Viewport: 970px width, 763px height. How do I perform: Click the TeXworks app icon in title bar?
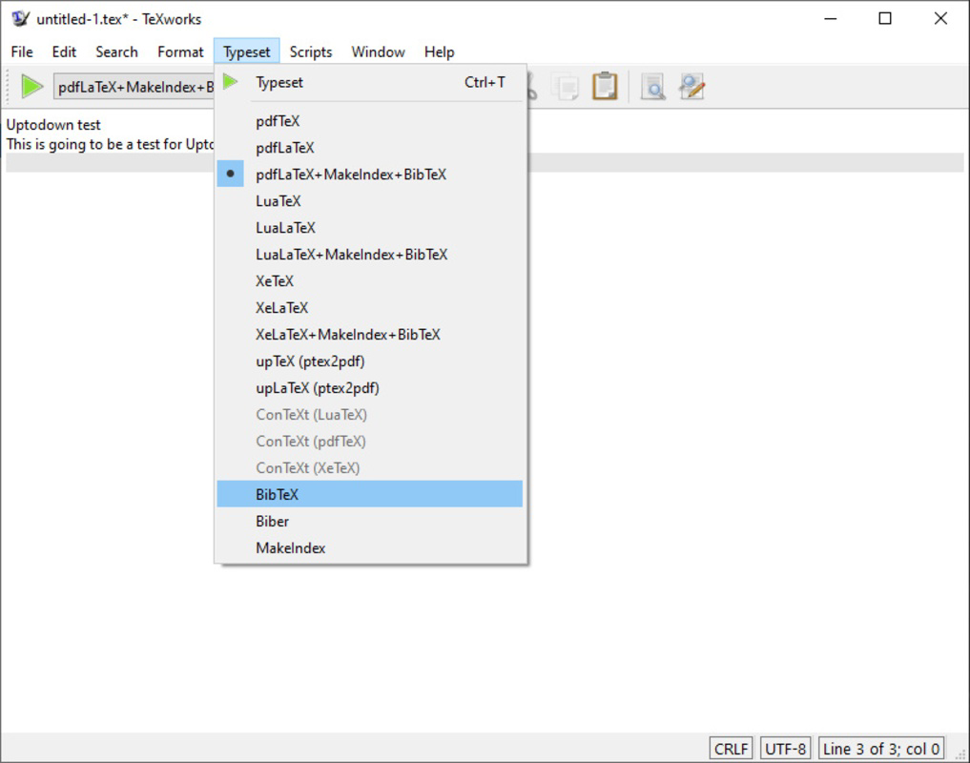pyautogui.click(x=20, y=18)
